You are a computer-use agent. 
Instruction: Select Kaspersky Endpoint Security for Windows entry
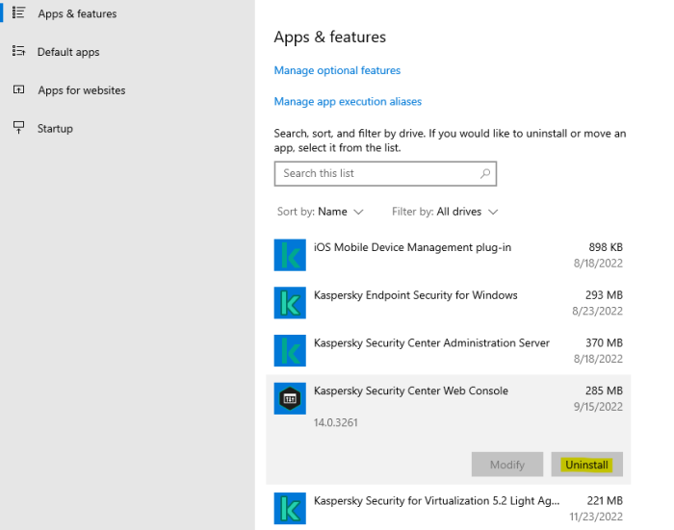point(415,295)
